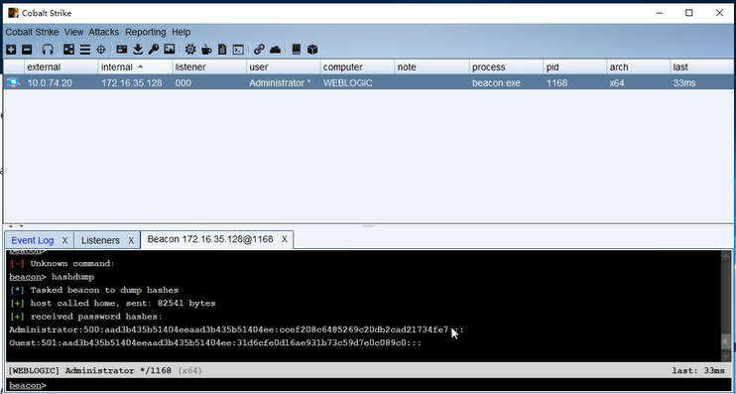736x394 pixels.
Task: Open credentials via ID card icon
Action: 122,50
